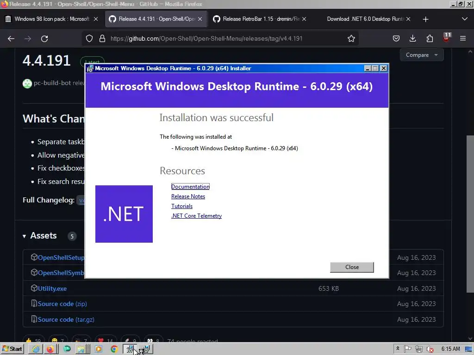Click the OpenShellSetup asset link
The width and height of the screenshot is (474, 355).
(x=61, y=257)
